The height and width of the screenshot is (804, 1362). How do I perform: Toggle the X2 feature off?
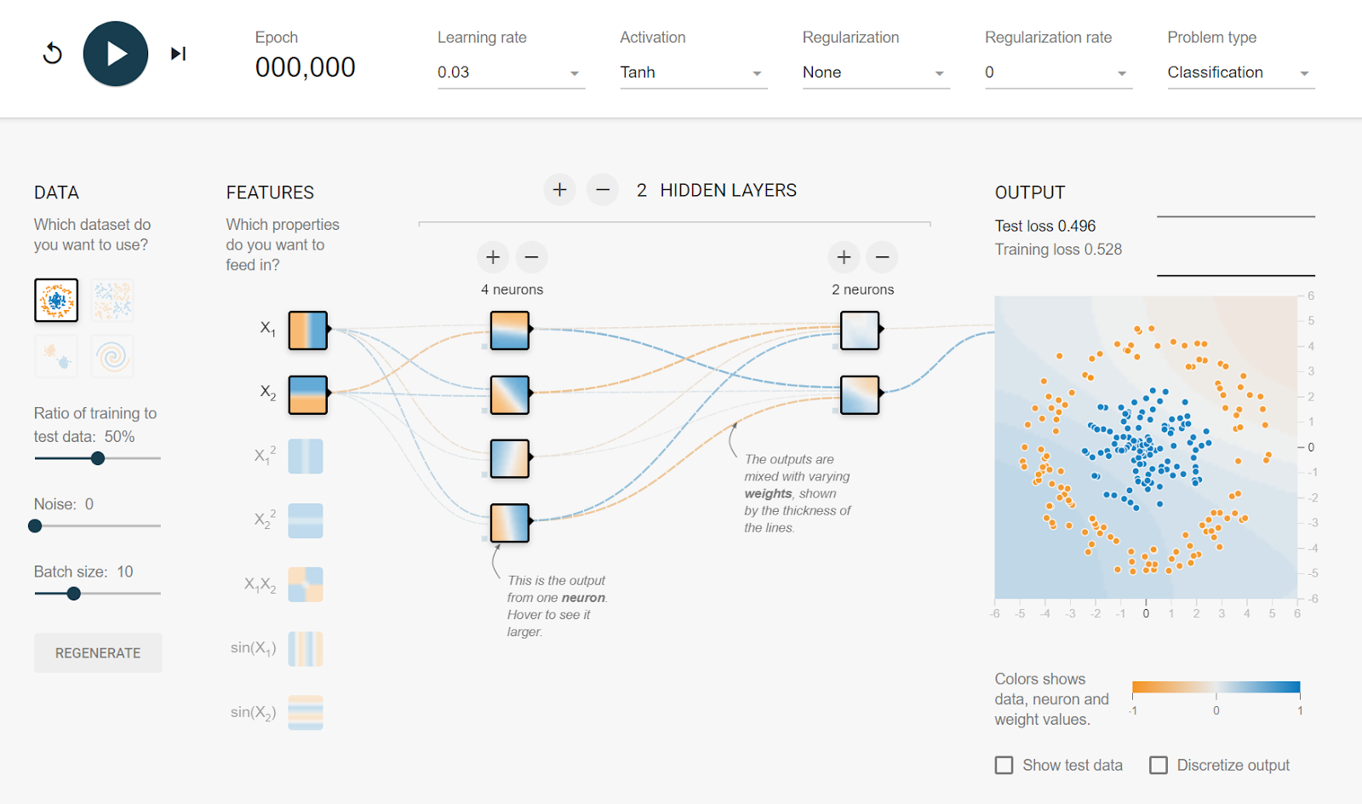(x=306, y=394)
